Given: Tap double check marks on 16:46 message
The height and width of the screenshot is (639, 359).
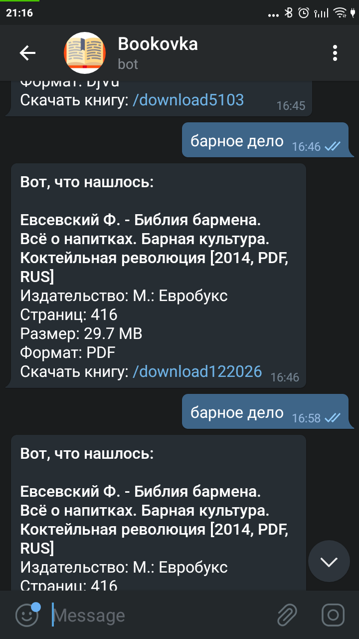Looking at the screenshot, I should 333,146.
